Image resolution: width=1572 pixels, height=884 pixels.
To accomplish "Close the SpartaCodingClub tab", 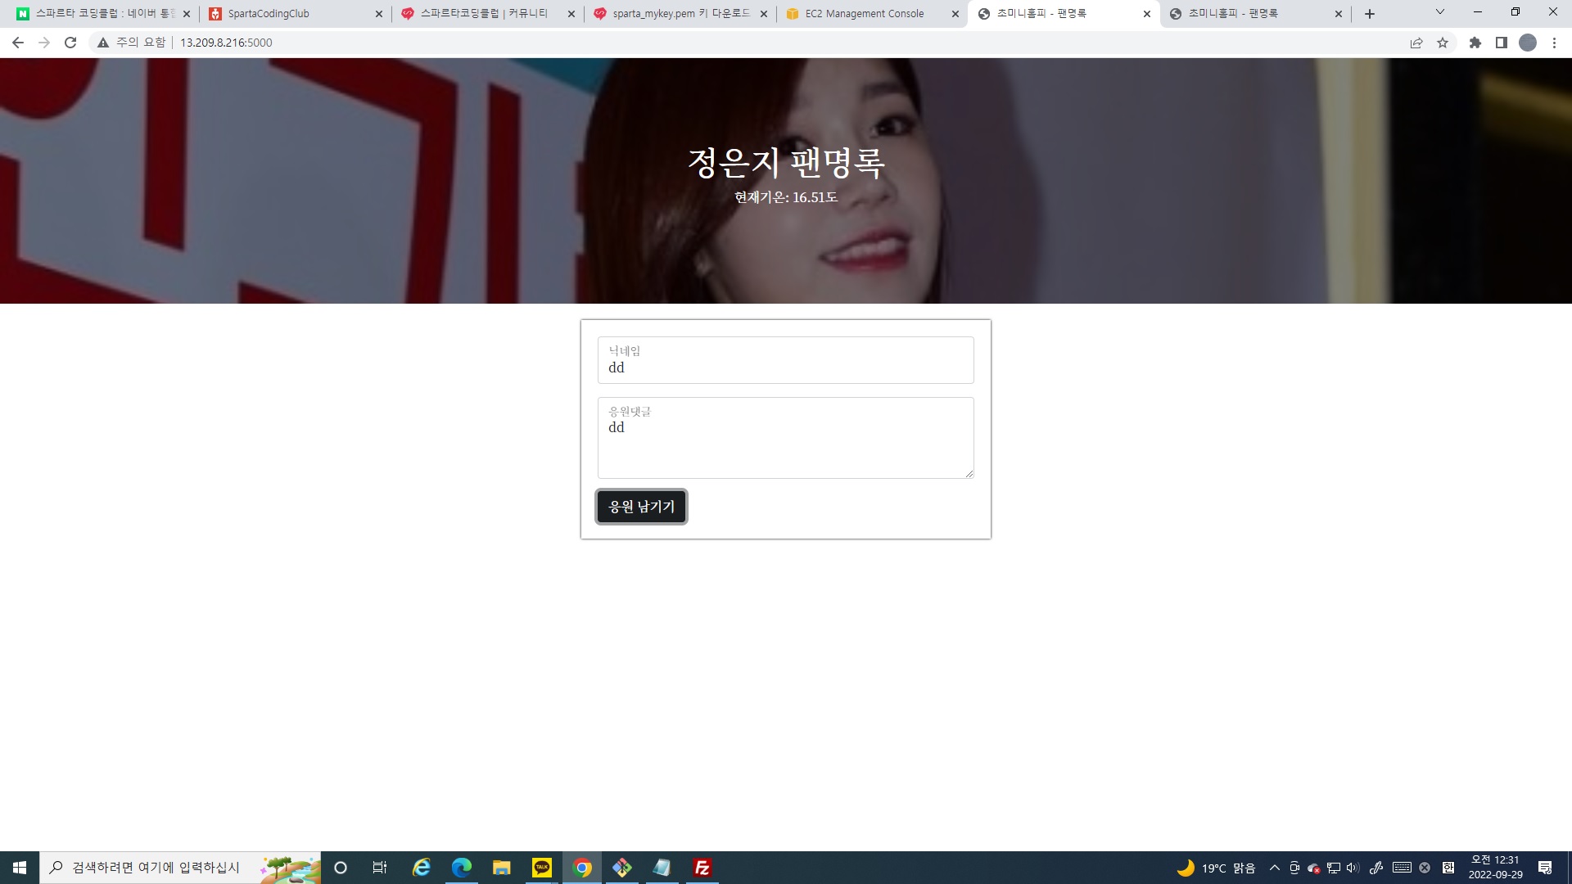I will click(379, 14).
